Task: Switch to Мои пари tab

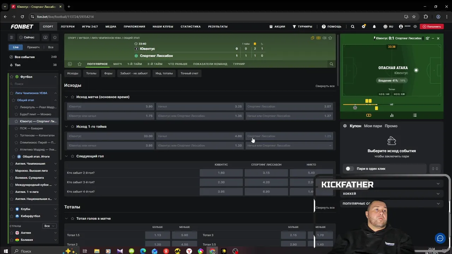Action: point(373,126)
